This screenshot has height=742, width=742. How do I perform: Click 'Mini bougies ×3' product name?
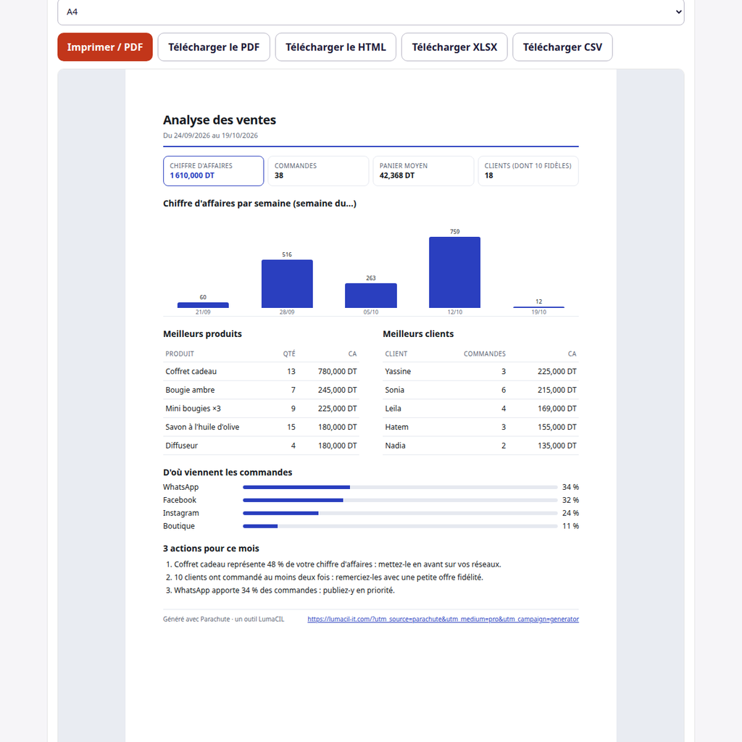tap(193, 409)
